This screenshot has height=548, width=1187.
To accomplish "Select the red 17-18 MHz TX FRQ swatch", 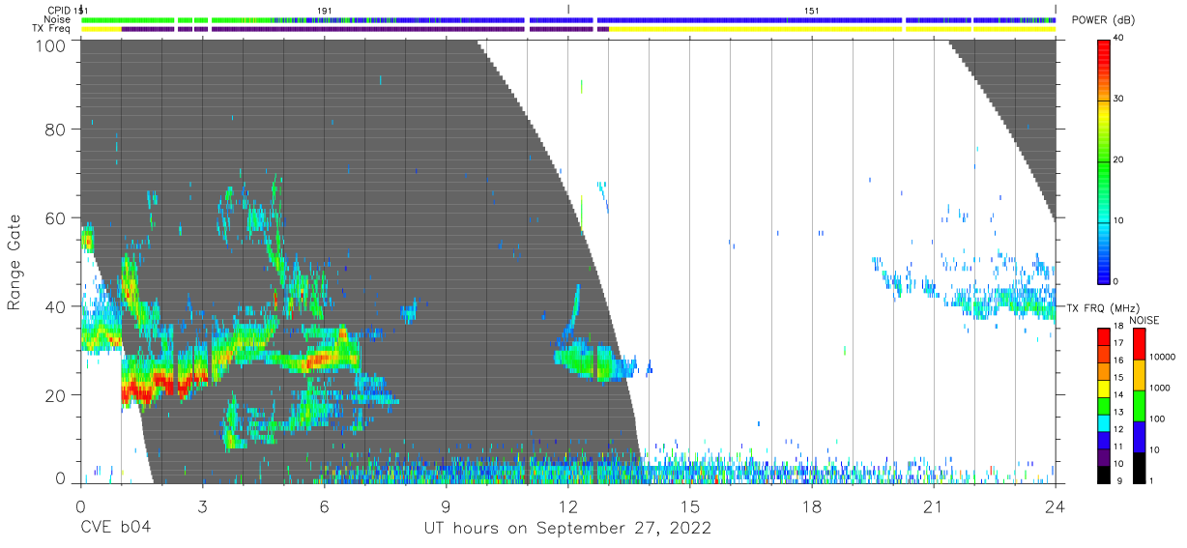I will point(1104,336).
